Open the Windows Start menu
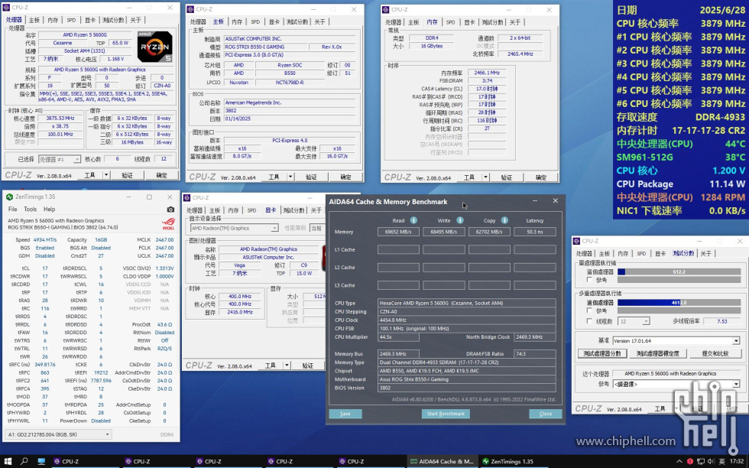Viewport: 749px width, 468px height. pos(8,461)
